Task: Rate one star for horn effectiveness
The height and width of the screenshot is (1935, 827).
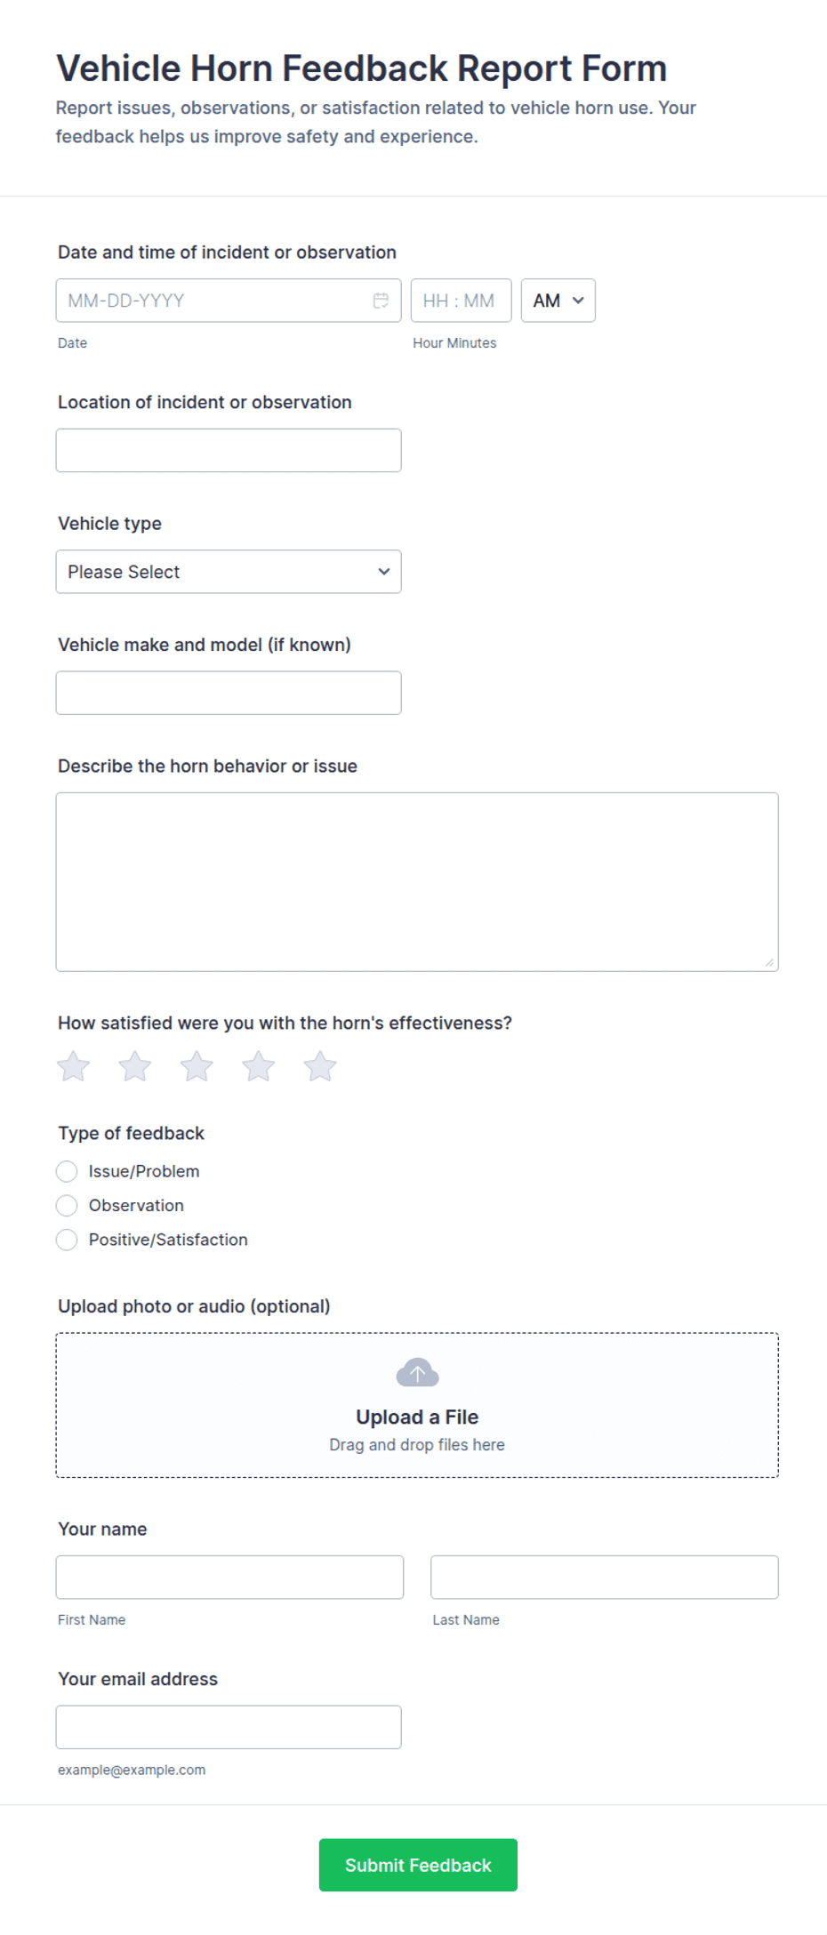Action: [x=74, y=1066]
